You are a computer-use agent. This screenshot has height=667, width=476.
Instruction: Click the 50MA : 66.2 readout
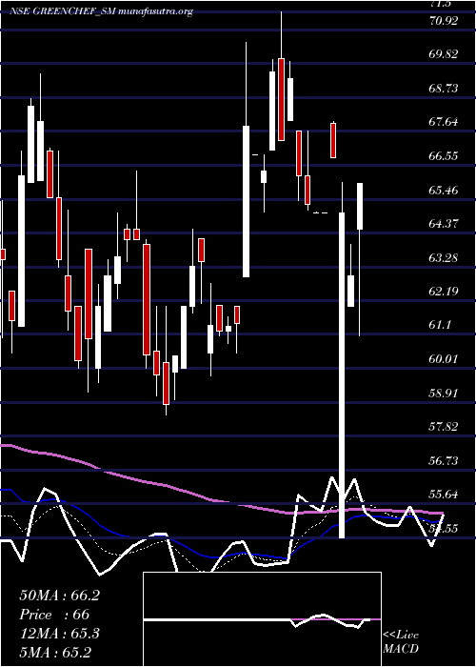point(59,596)
